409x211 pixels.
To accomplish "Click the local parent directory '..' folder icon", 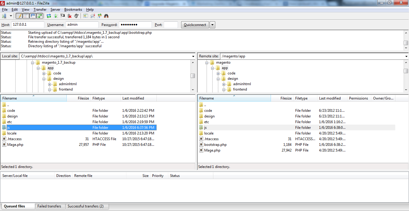I will (x=4, y=105).
